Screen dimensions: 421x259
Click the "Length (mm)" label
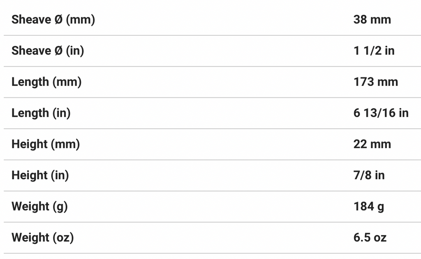point(46,82)
